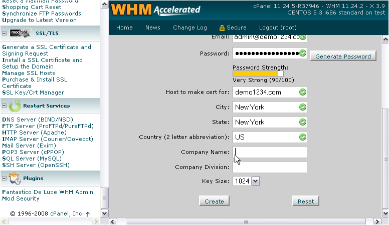Open the Change Log menu item
Image resolution: width=389 pixels, height=225 pixels.
coord(190,28)
